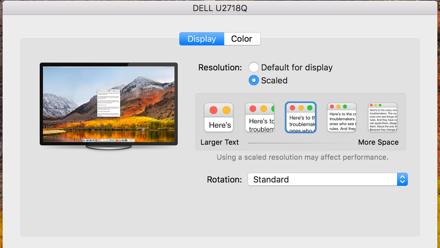Choose the Scaled resolution option
This screenshot has width=440, height=248.
tap(254, 80)
